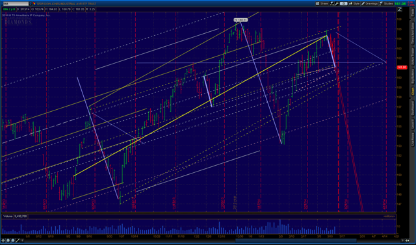Screen dimensions: 416x245
Task: Click the zoom out magnifier icon
Action: coord(13,240)
